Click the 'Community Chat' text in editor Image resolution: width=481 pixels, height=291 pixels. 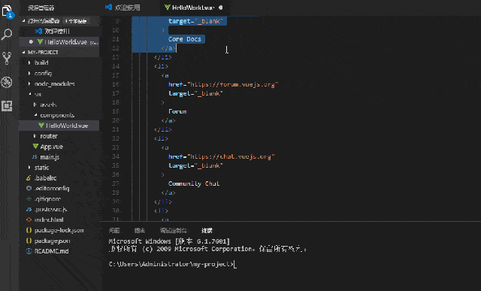pos(194,183)
